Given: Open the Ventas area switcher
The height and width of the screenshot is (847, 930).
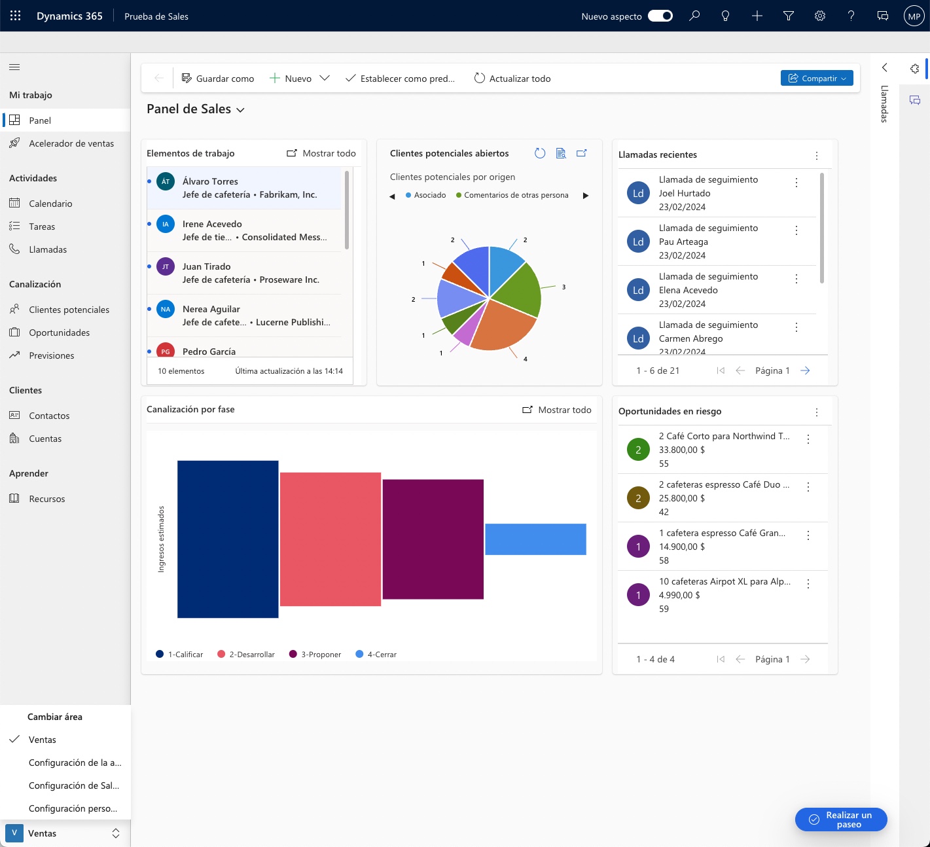Looking at the screenshot, I should tap(65, 833).
